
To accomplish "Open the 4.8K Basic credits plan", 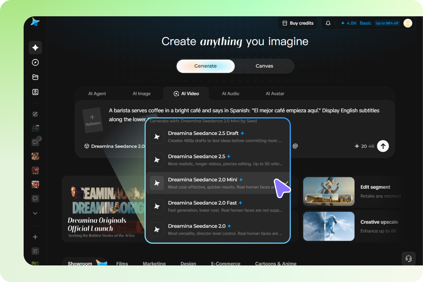I will (x=356, y=23).
